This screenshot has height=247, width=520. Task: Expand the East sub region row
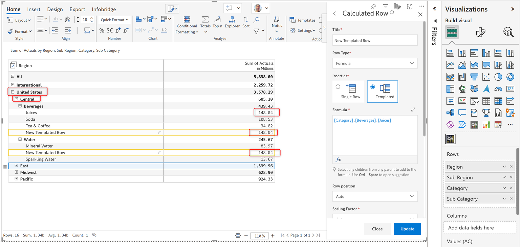pos(16,166)
